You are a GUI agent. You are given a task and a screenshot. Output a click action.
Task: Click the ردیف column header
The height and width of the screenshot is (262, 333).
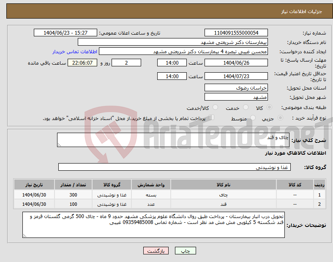[x=319, y=185]
